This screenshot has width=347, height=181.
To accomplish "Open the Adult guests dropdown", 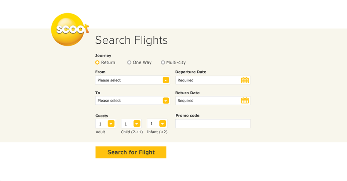I will 106,124.
